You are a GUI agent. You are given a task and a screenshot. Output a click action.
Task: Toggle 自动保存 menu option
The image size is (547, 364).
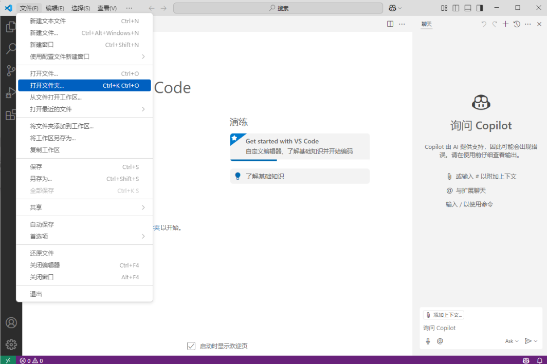tap(84, 224)
